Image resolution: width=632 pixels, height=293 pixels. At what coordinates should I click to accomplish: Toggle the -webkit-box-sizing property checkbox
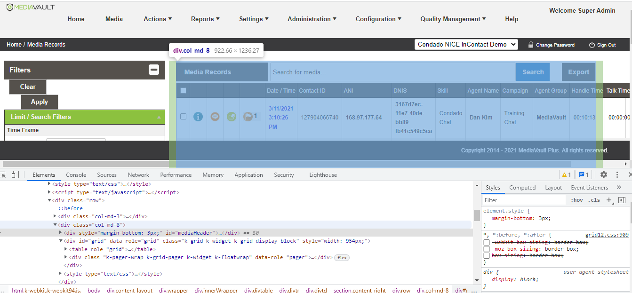[x=487, y=242]
